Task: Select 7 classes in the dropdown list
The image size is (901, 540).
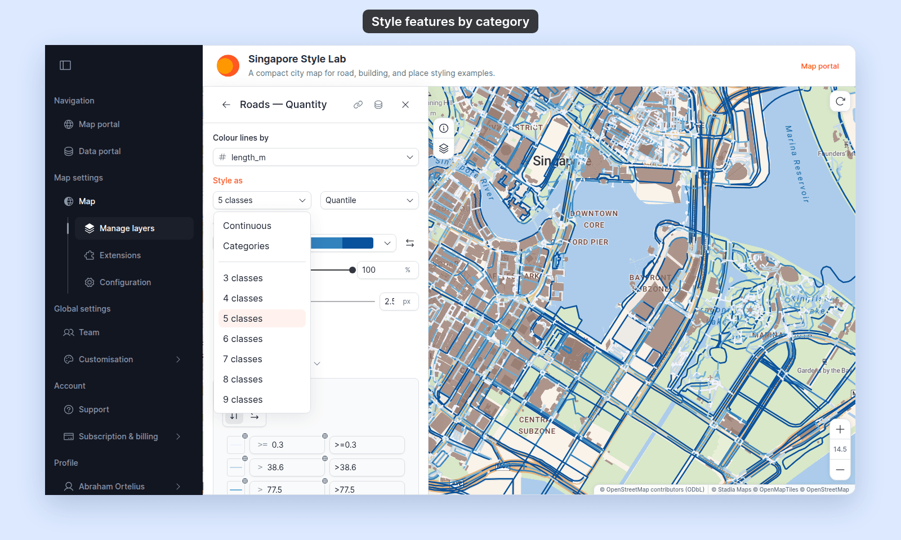Action: [262, 359]
